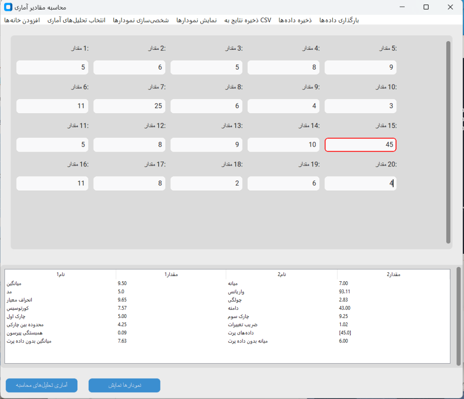Viewport: 464px width, 399px height.
Task: Focus the مقدار 1 input field
Action: [52, 67]
